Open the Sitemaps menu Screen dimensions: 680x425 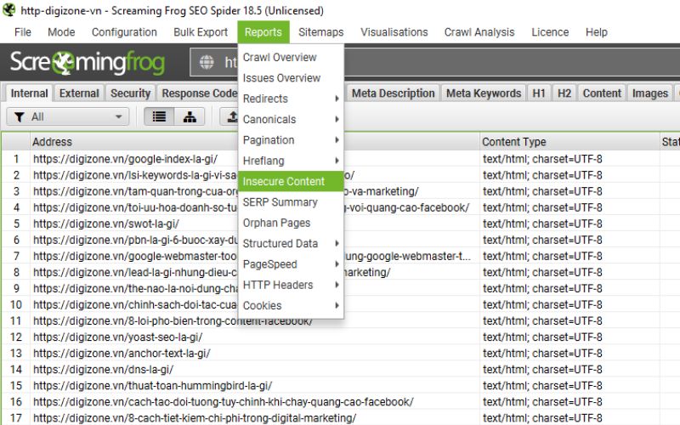tap(321, 32)
